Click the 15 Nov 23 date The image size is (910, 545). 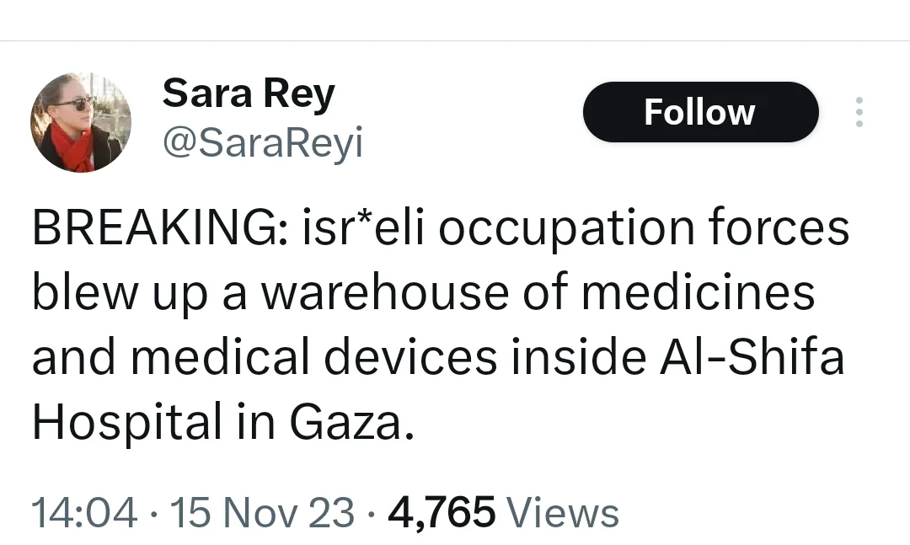click(262, 513)
